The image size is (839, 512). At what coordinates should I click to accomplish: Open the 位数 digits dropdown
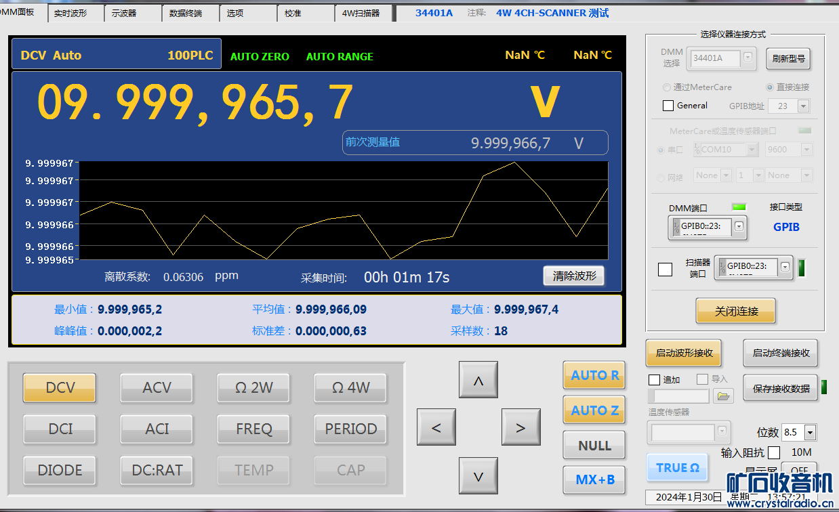(x=809, y=432)
